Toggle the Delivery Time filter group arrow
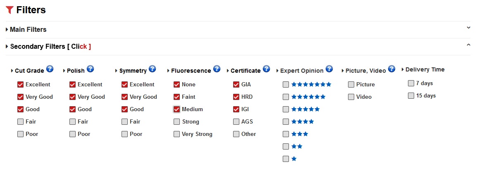This screenshot has width=477, height=176. point(403,69)
